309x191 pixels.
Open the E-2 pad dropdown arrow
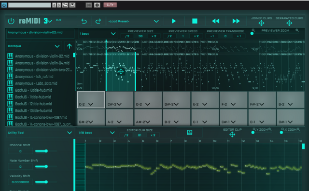click(205, 104)
